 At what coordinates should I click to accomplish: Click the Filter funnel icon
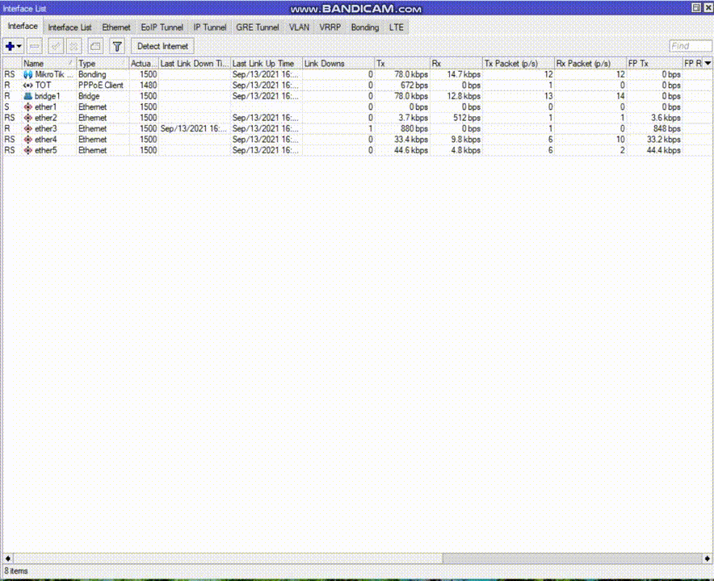click(117, 46)
